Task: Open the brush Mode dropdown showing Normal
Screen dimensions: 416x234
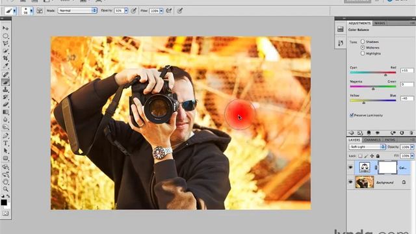Action: point(77,10)
